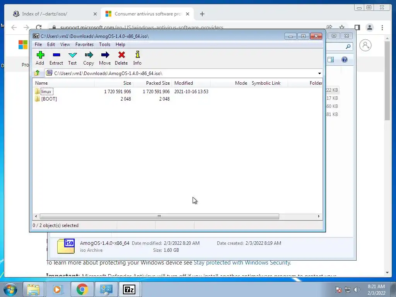Image resolution: width=396 pixels, height=297 pixels.
Task: Open the Microsoft sign-in account icon
Action: (365, 46)
